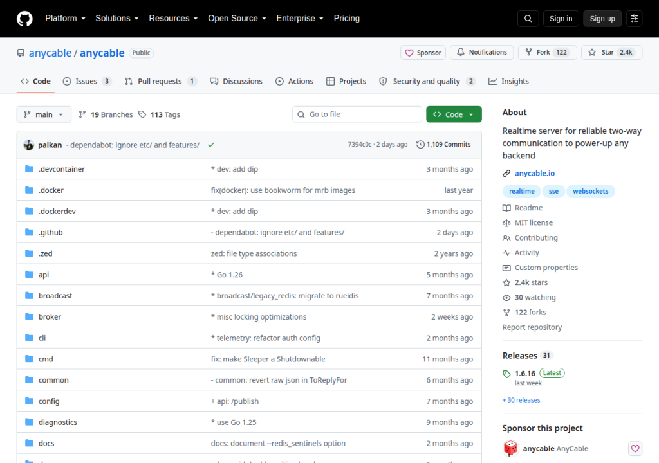This screenshot has width=659, height=463.
Task: Open 113 Tags list
Action: (160, 114)
